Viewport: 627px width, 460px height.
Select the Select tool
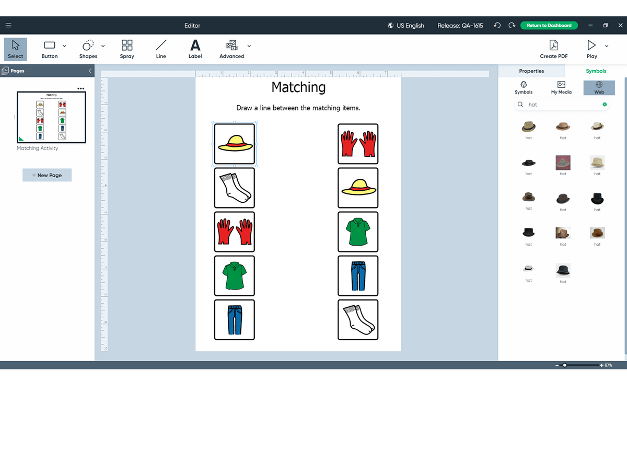(x=15, y=49)
